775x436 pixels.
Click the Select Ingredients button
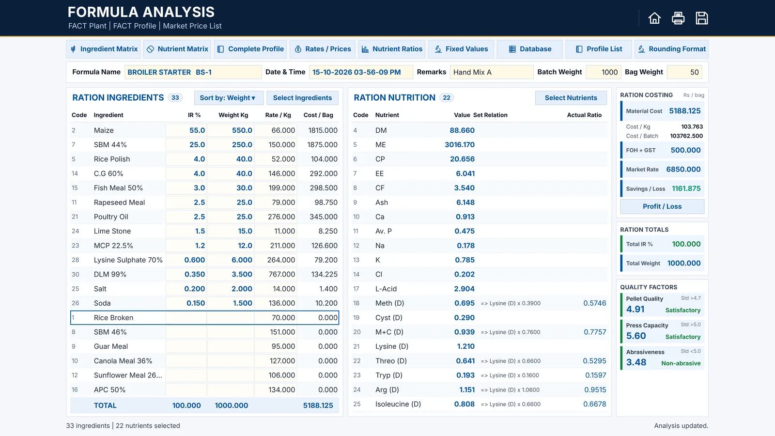click(302, 98)
